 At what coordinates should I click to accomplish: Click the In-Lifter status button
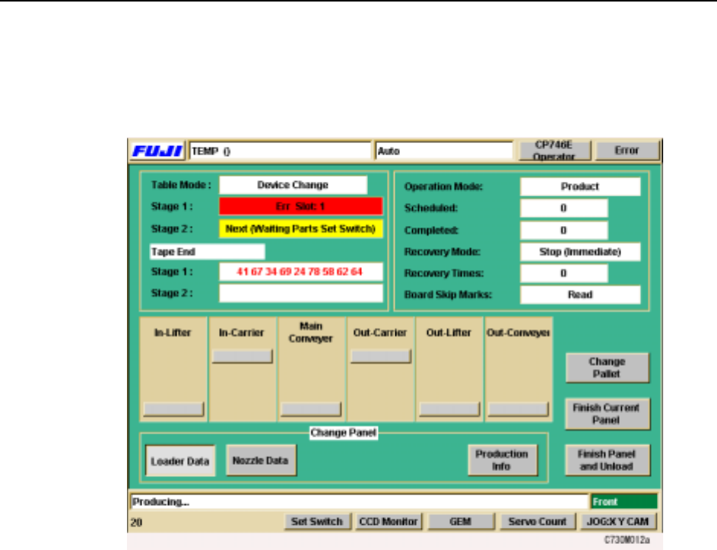[174, 409]
